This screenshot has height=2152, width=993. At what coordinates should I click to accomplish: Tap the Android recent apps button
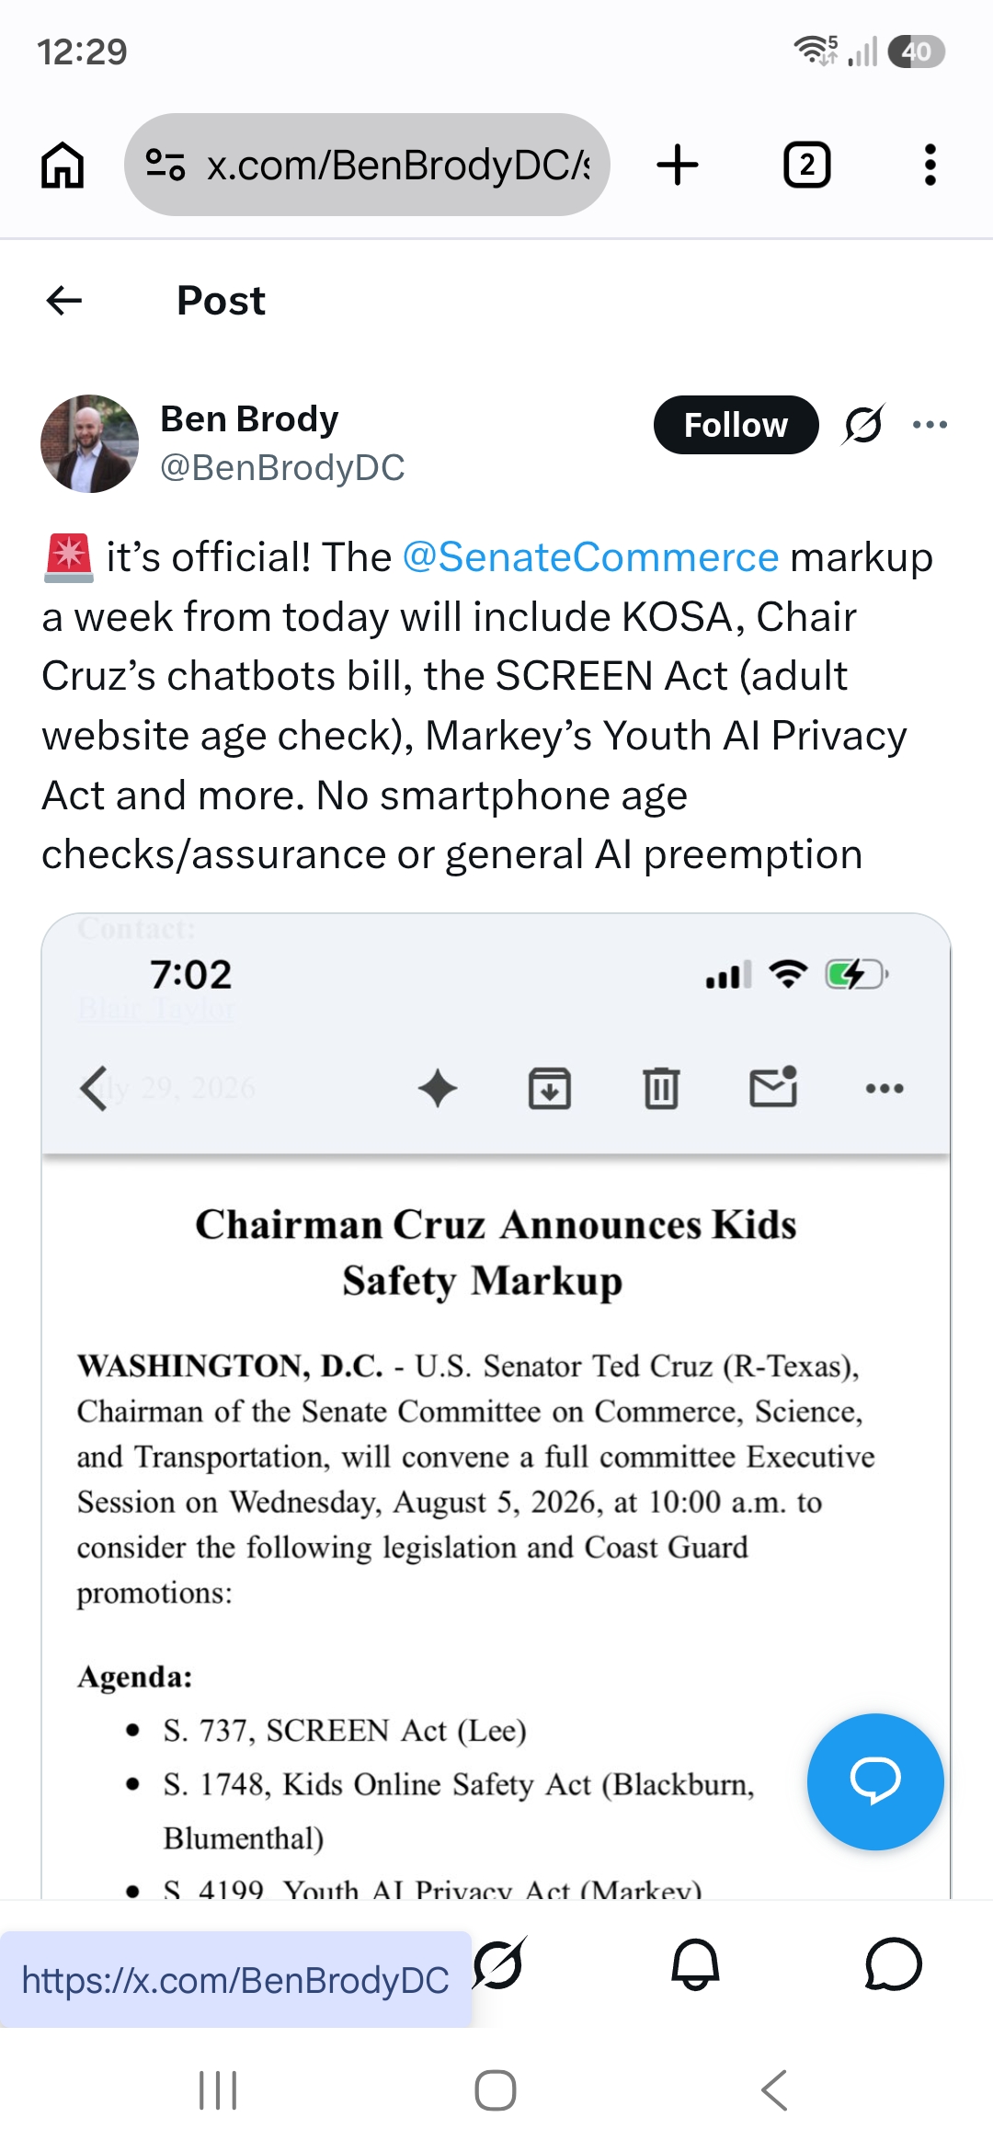click(x=218, y=2090)
